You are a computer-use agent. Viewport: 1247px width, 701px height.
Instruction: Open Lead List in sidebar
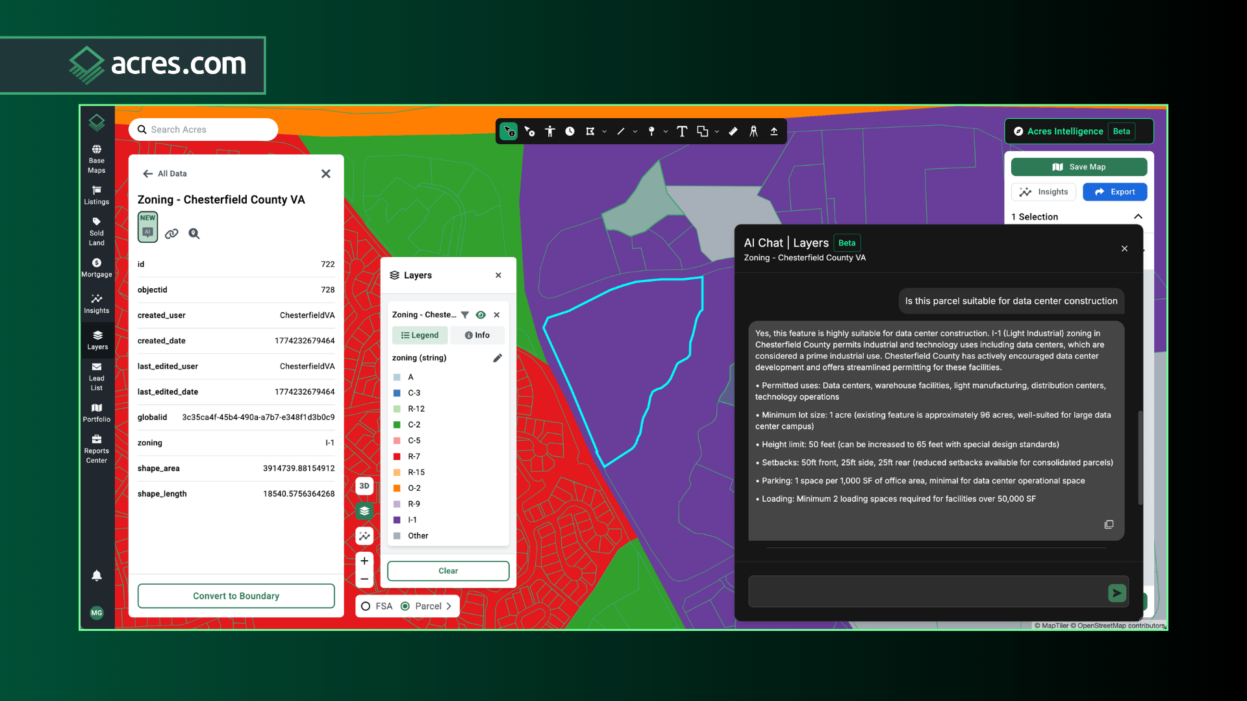97,376
